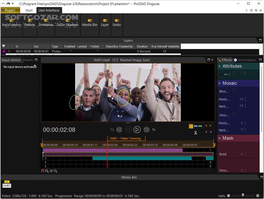Zoom in the timeline with magnifier plus
264x199 pixels.
click(x=47, y=171)
